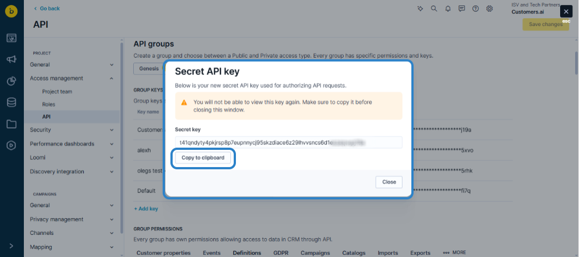Click the Secret key text field

(288, 143)
